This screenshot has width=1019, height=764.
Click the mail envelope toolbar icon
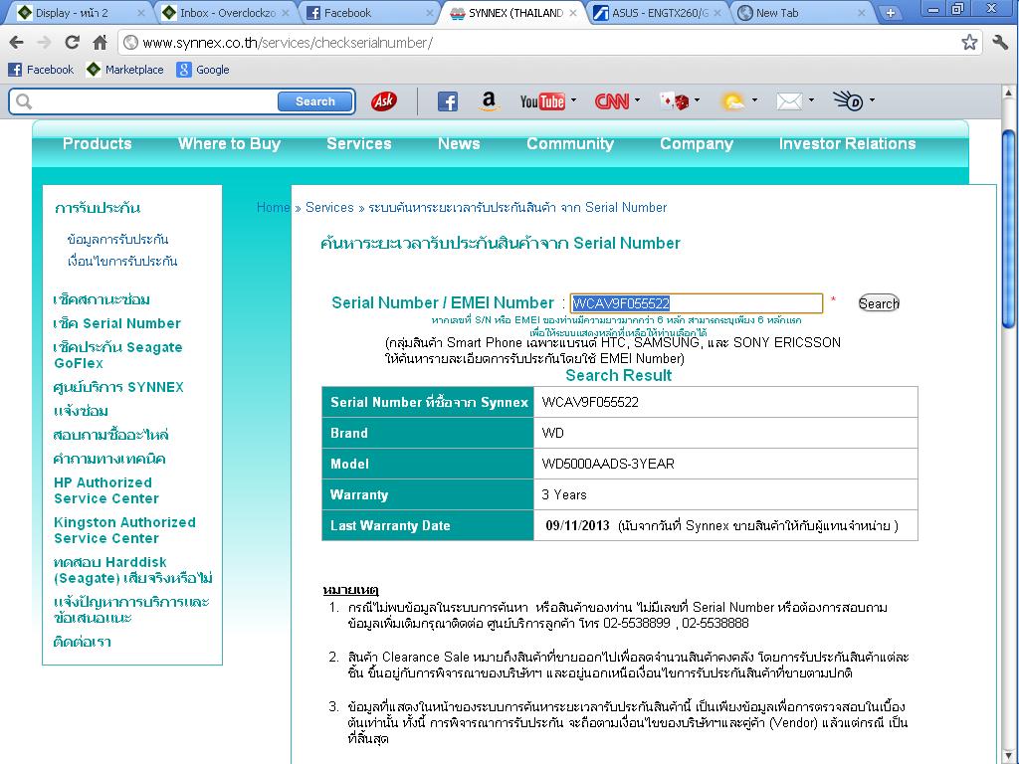(x=789, y=101)
